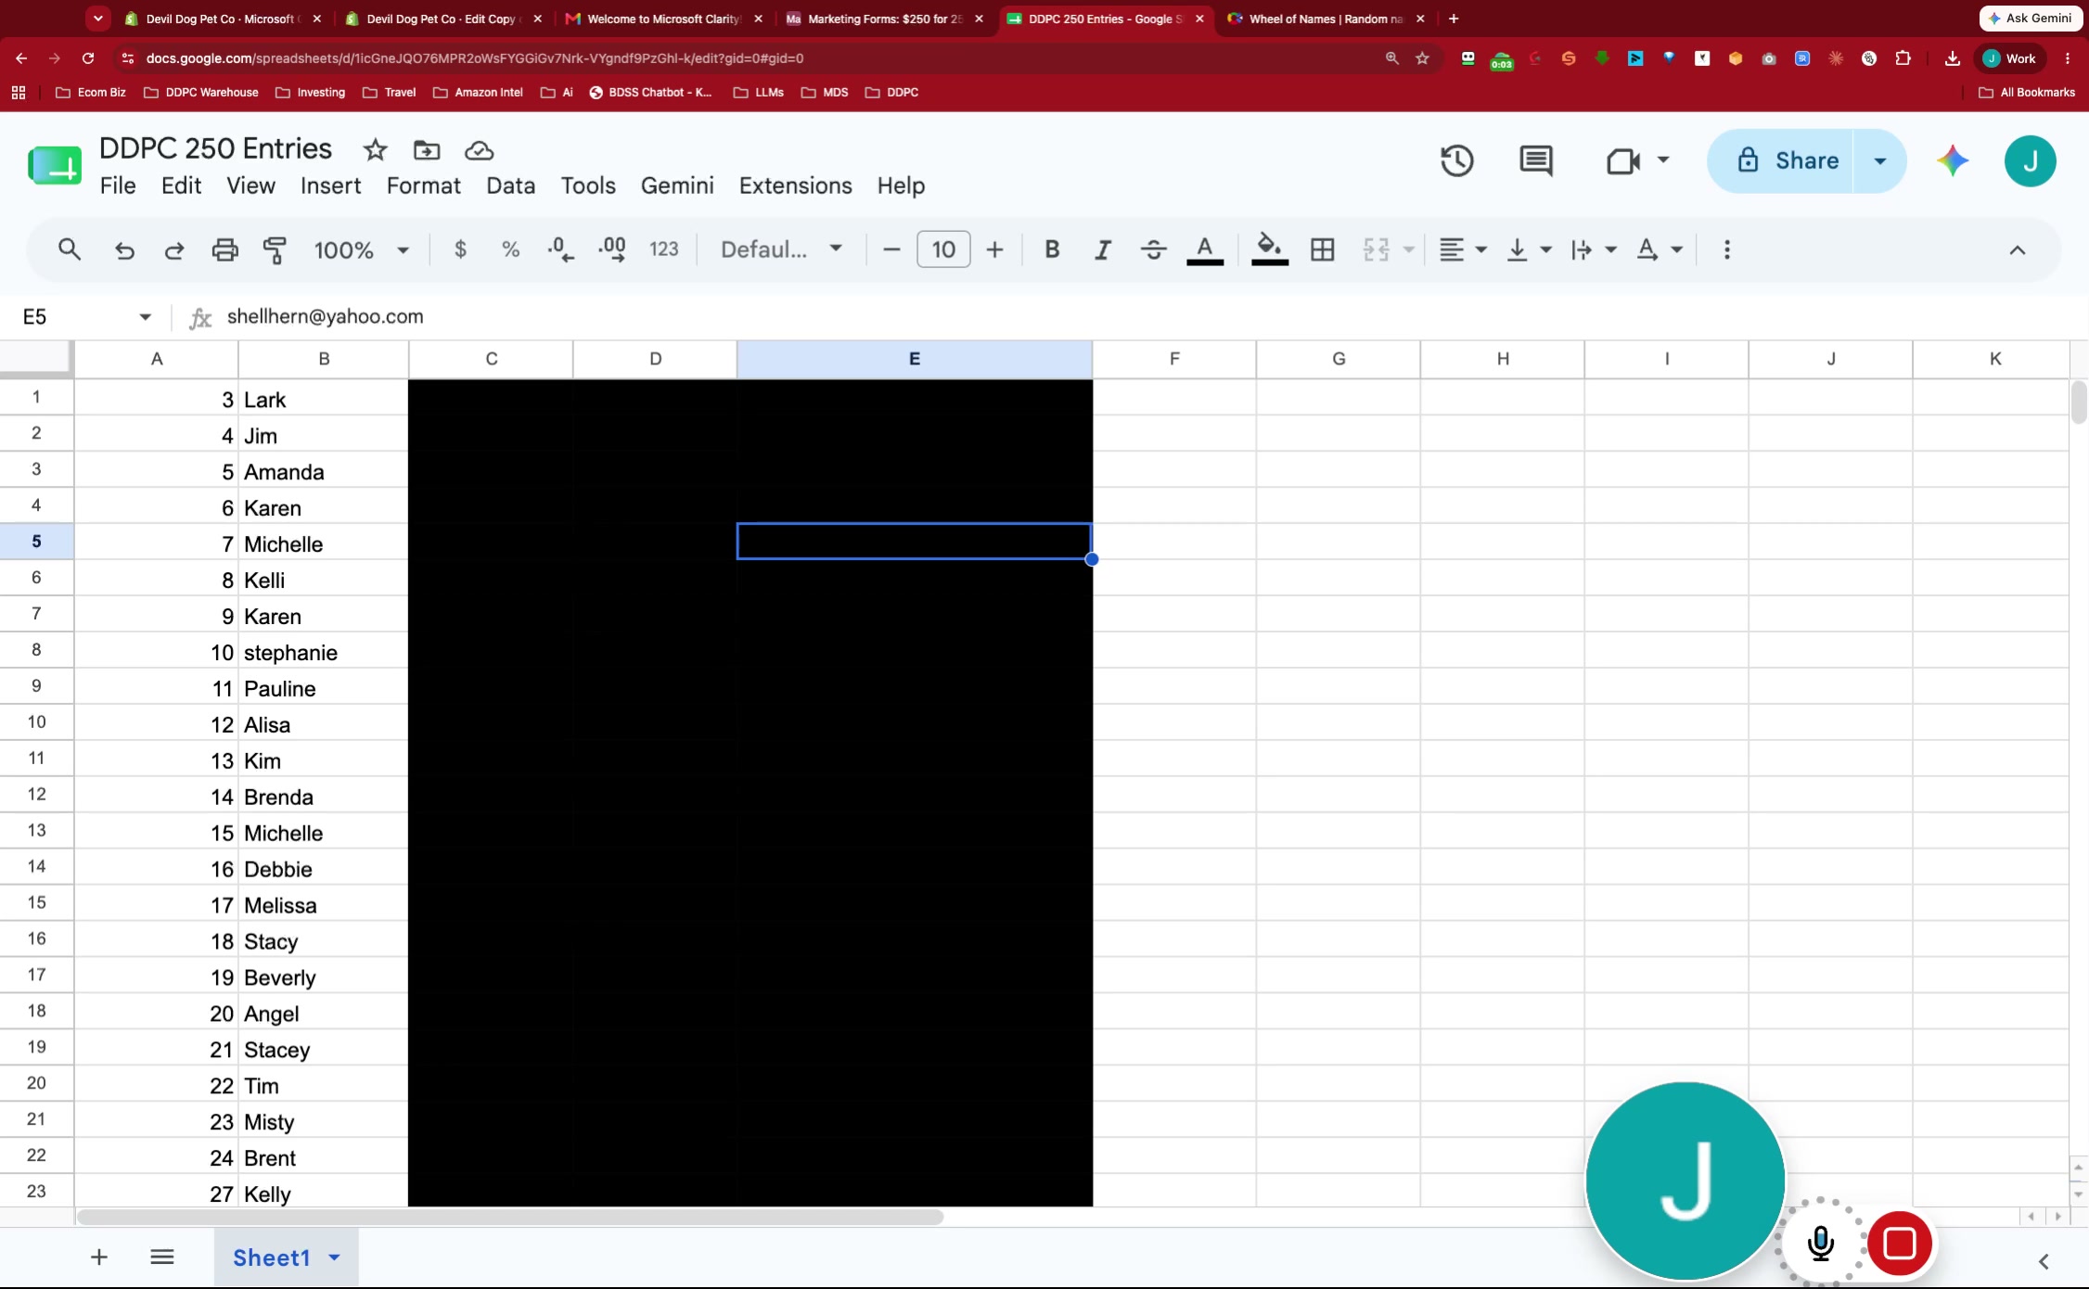Open the fill color picker
The image size is (2089, 1289).
[x=1269, y=249]
